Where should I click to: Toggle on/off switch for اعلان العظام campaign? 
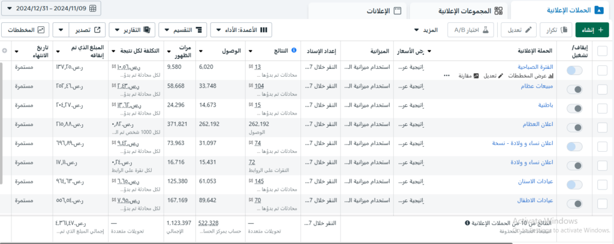click(x=574, y=128)
